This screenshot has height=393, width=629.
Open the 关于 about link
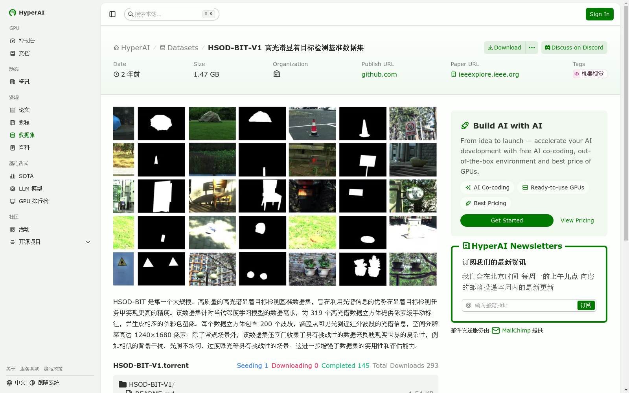11,369
